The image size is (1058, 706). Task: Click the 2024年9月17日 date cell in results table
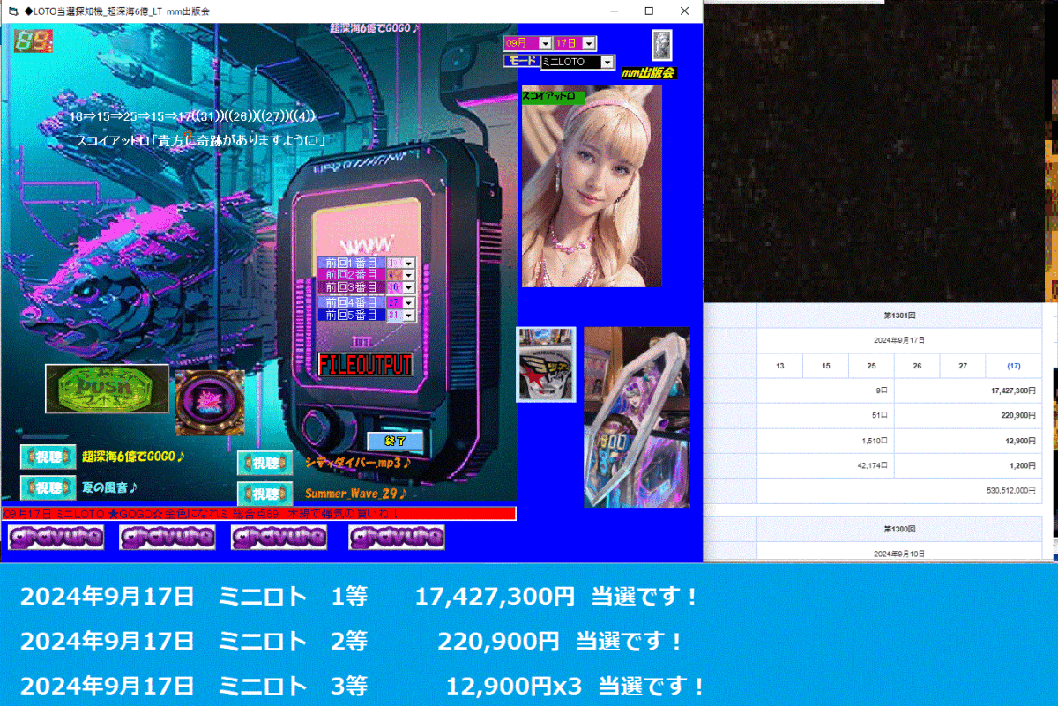point(899,339)
